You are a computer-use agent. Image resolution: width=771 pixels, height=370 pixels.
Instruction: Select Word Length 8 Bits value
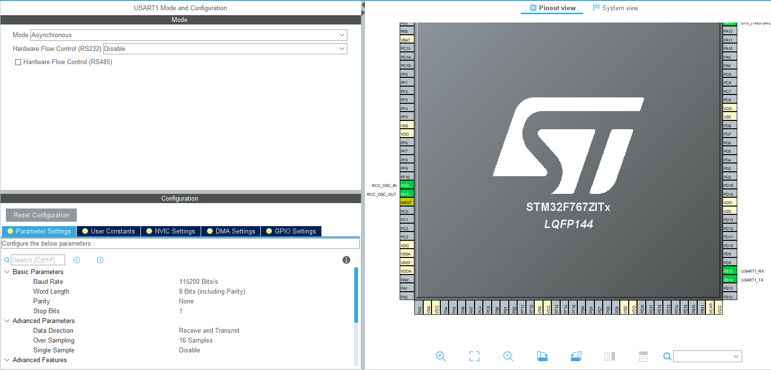pyautogui.click(x=212, y=291)
